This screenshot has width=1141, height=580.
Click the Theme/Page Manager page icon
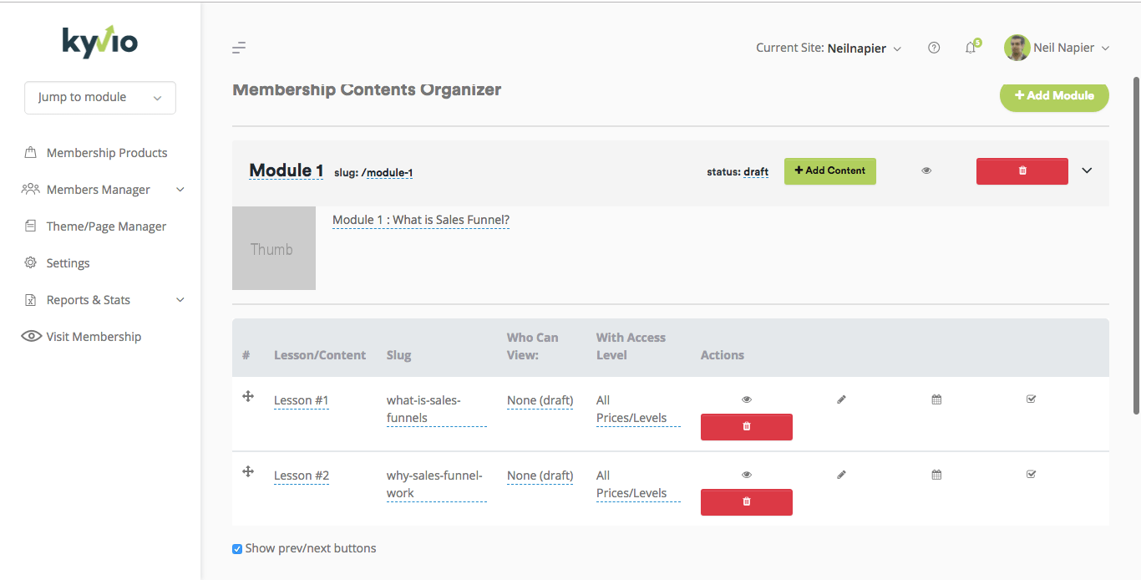pos(31,226)
